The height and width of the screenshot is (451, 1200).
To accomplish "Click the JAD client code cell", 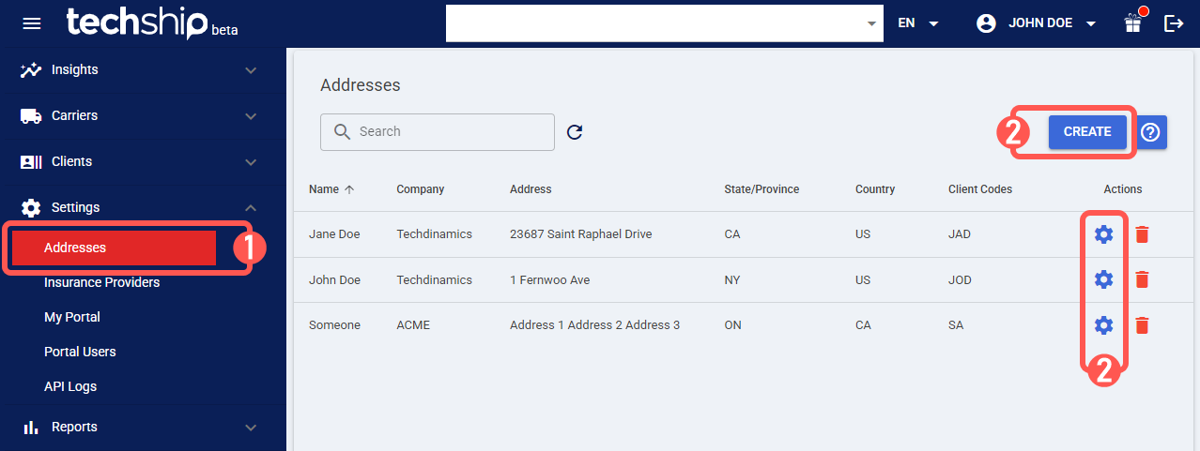I will pos(960,234).
